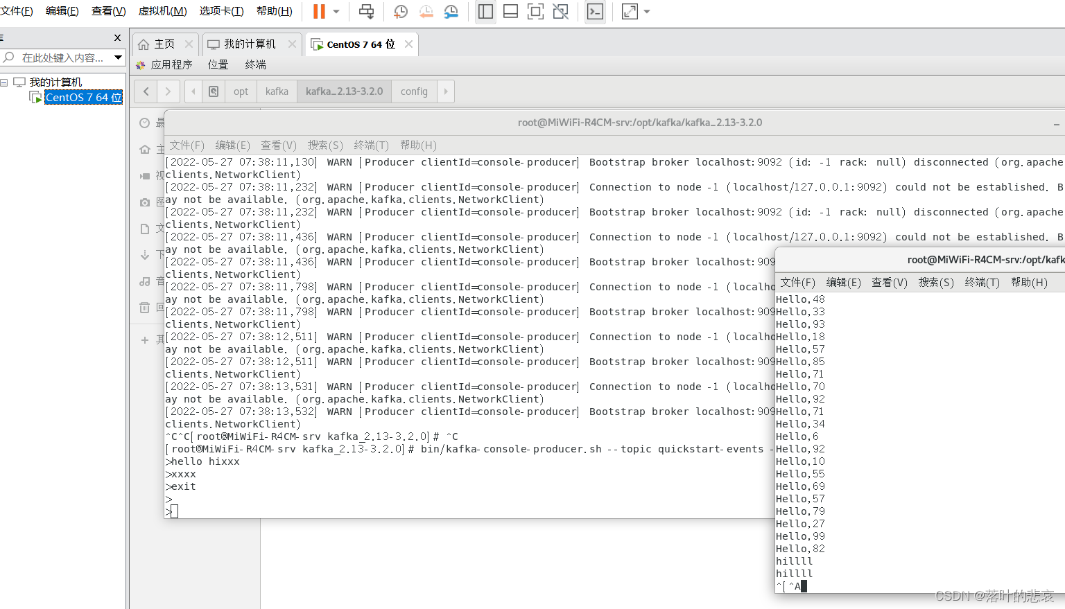Click path bar left scroll arrow
1065x609 pixels.
pos(193,91)
